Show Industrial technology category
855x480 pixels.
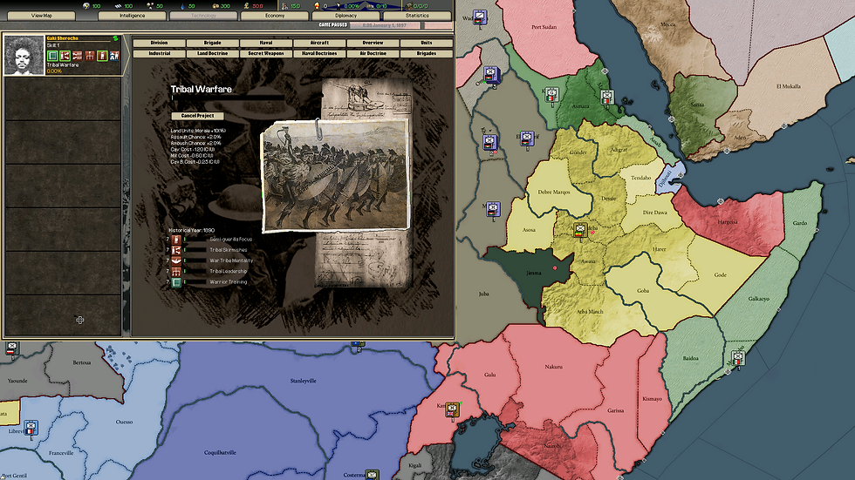(x=159, y=53)
